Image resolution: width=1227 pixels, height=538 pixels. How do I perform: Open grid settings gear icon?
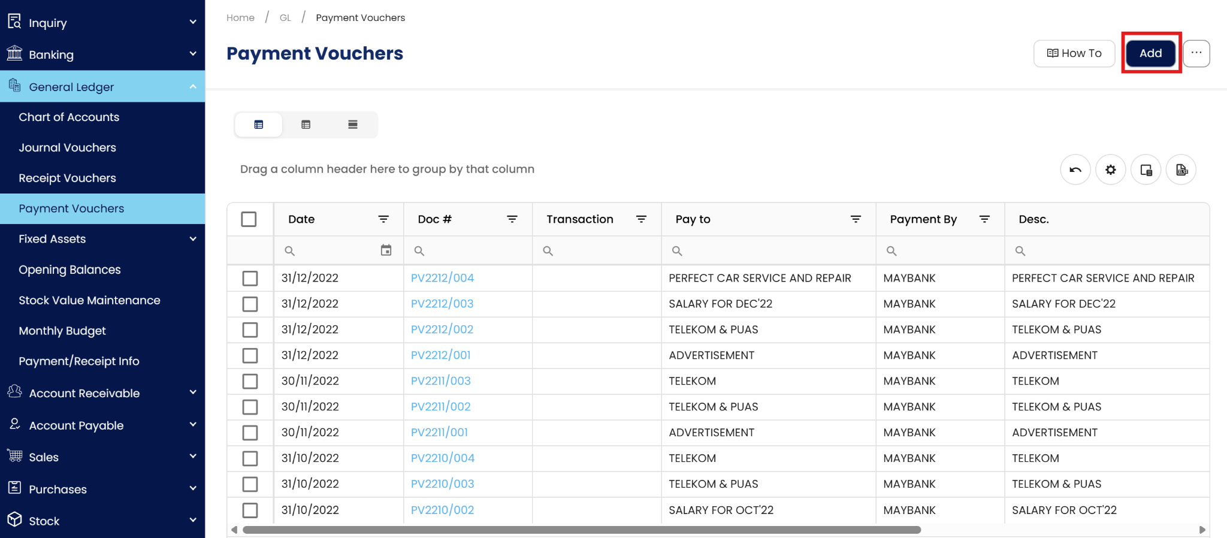pyautogui.click(x=1111, y=170)
